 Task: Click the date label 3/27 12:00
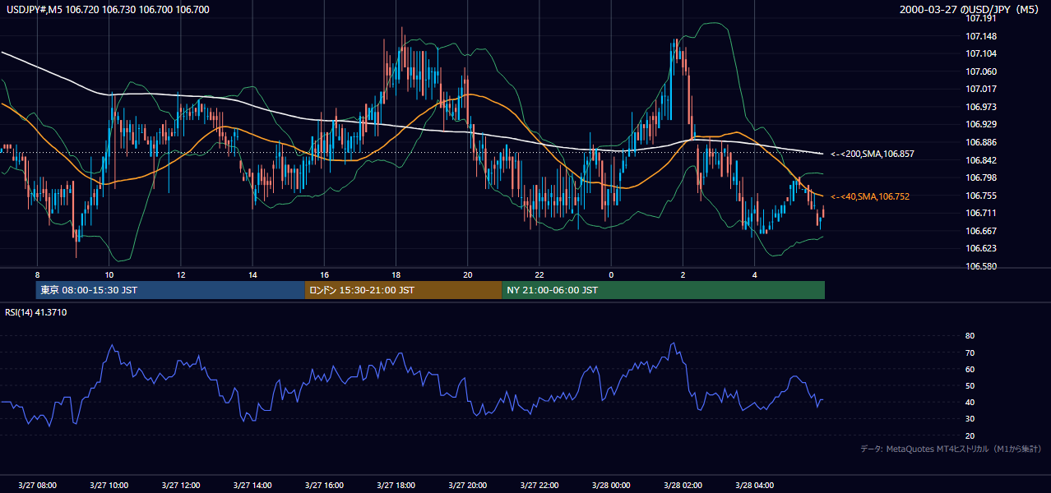point(181,485)
